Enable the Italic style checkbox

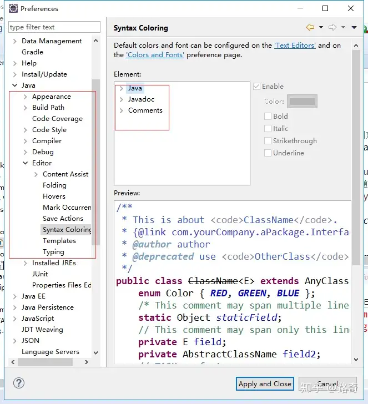[268, 129]
